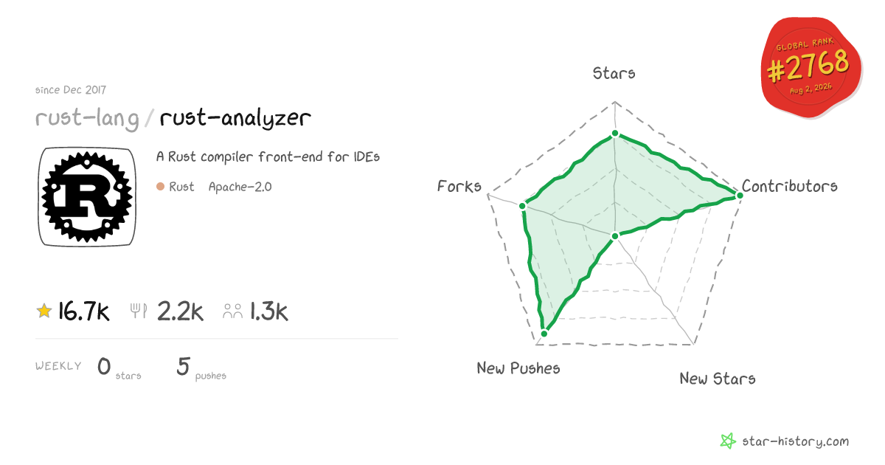Click the Apache-2.0 license label

(240, 187)
